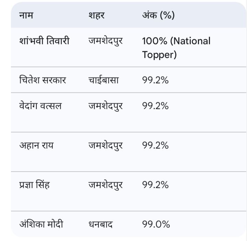The height and width of the screenshot is (241, 247).
Task: Select the name चितेश सरकार
Action: pyautogui.click(x=43, y=80)
